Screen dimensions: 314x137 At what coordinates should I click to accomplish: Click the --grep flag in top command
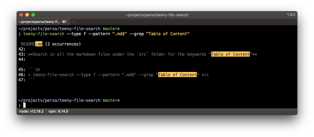tap(137, 34)
